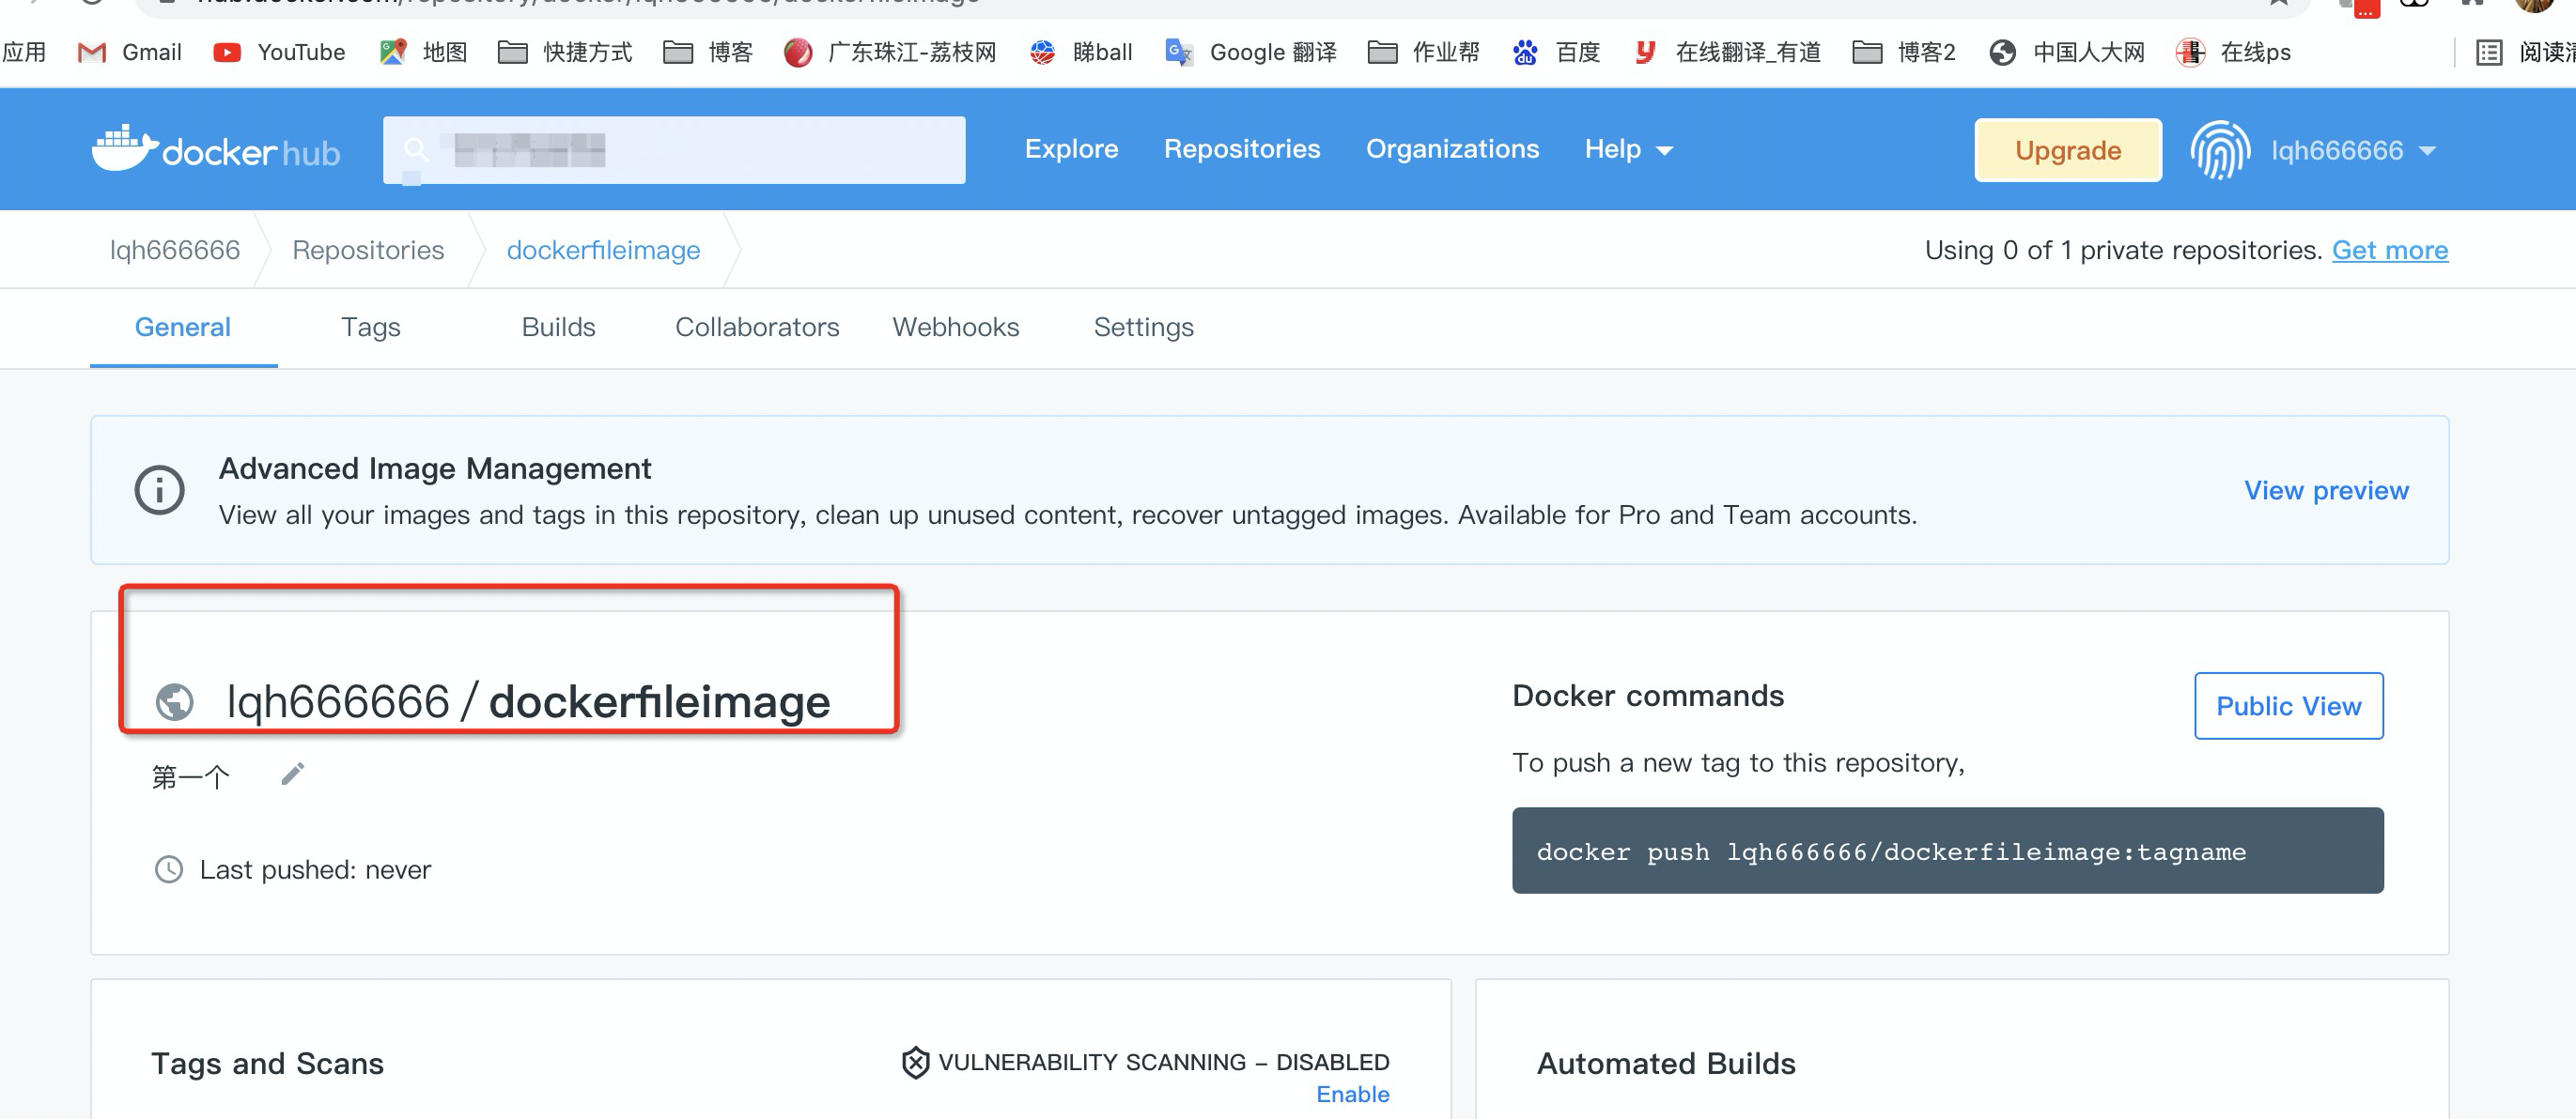Click the Docker Hub search field
2576x1119 pixels.
point(700,150)
